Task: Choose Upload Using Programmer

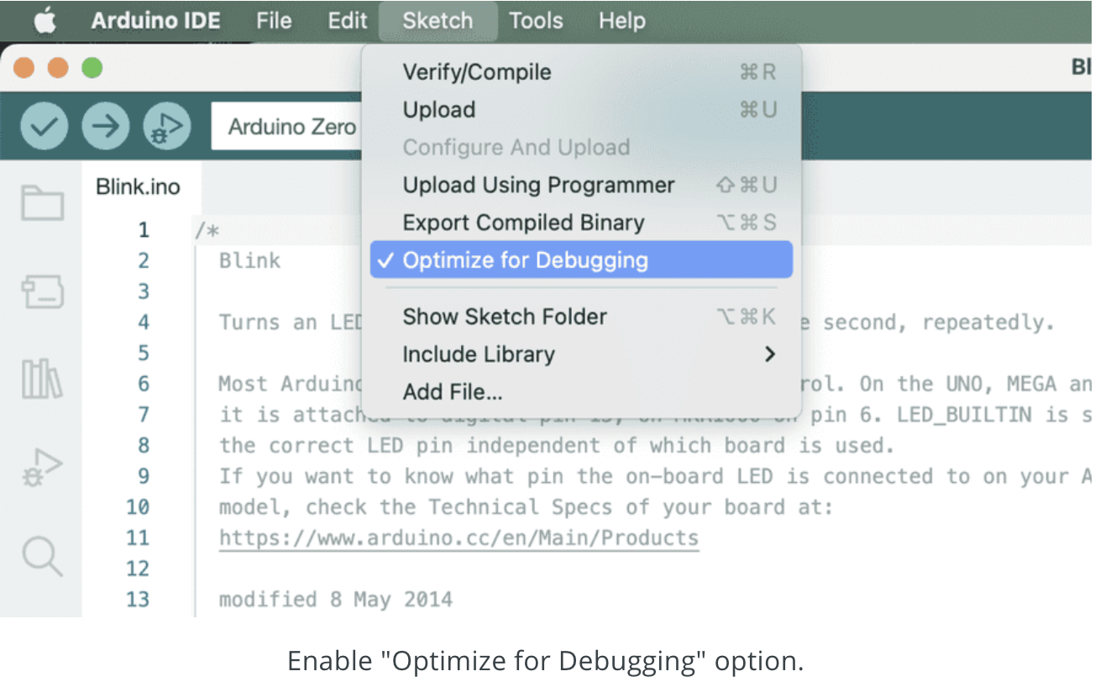Action: (538, 186)
